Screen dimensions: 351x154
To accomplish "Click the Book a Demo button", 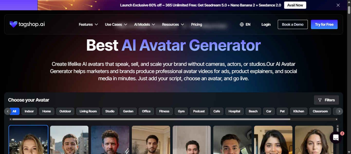I will (x=293, y=24).
